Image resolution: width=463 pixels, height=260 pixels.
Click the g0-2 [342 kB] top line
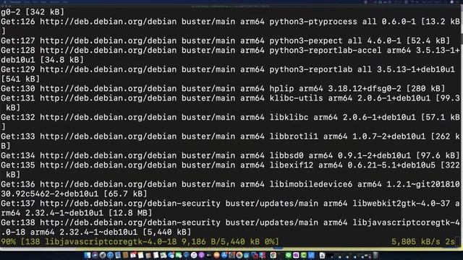point(33,12)
